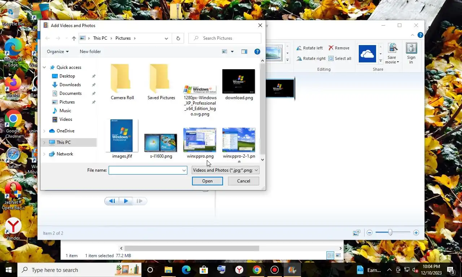462x277 pixels.
Task: Open Windows Start menu
Action: tap(9, 270)
